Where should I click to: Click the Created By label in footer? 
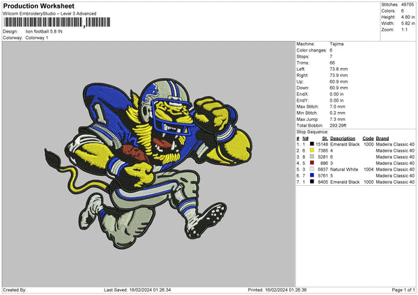tap(15, 290)
